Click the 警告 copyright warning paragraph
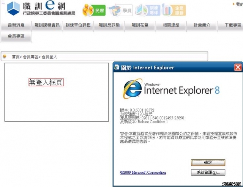 pos(178,137)
